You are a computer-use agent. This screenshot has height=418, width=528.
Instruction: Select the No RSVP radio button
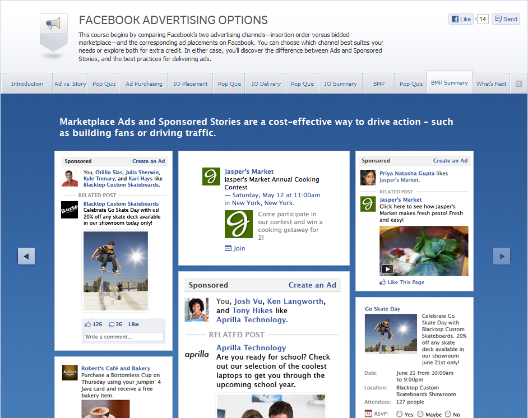(448, 414)
